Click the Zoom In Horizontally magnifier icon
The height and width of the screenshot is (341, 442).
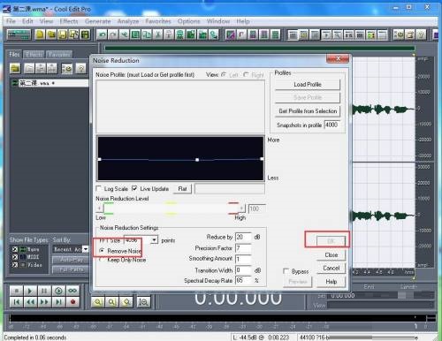[x=98, y=302]
